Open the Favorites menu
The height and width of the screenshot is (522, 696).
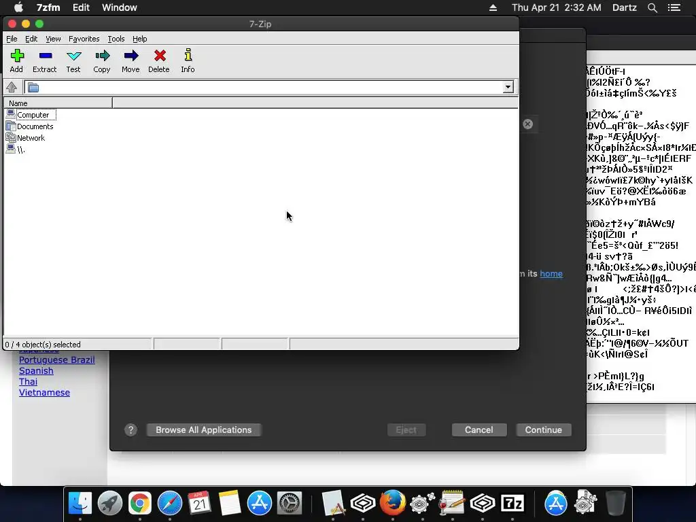[x=84, y=39]
